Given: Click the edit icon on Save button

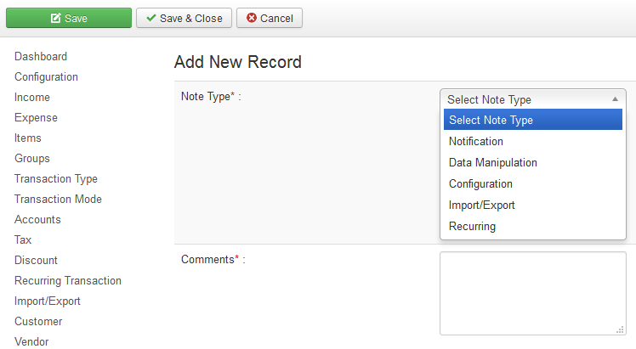Looking at the screenshot, I should point(55,18).
